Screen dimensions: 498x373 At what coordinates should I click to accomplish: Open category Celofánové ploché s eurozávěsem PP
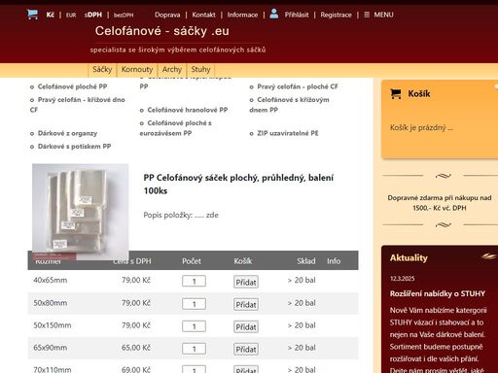coord(176,128)
